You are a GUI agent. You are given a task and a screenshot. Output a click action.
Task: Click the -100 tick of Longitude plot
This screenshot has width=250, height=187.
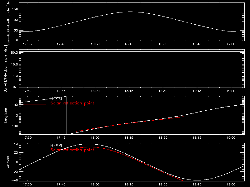(x=14, y=126)
